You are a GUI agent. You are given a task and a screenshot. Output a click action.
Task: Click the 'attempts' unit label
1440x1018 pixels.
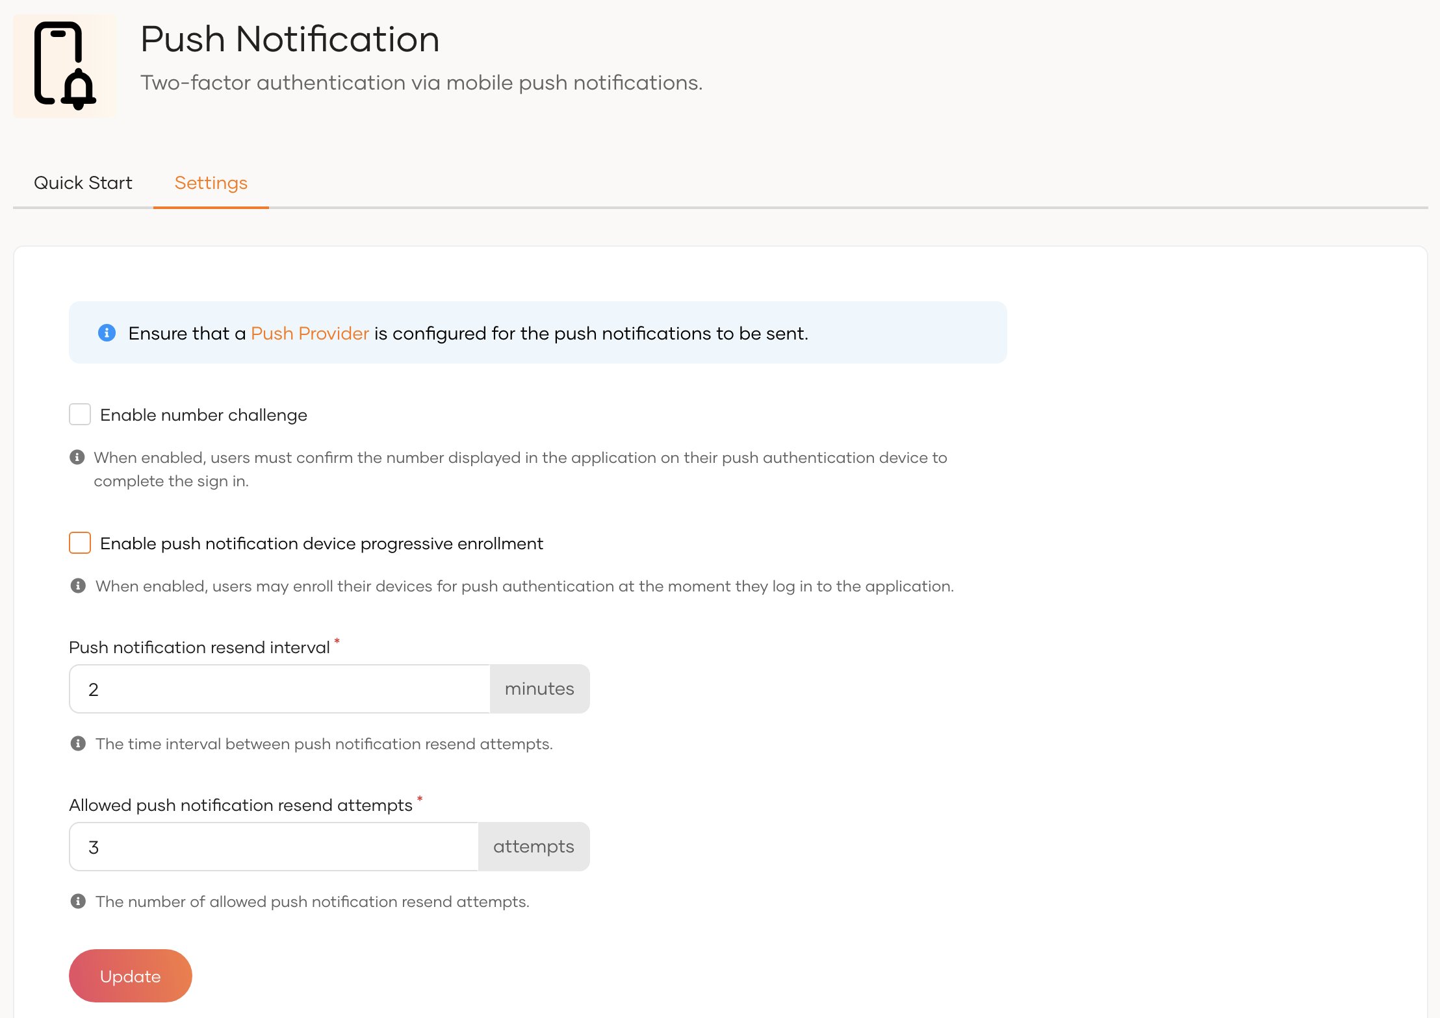pos(534,847)
